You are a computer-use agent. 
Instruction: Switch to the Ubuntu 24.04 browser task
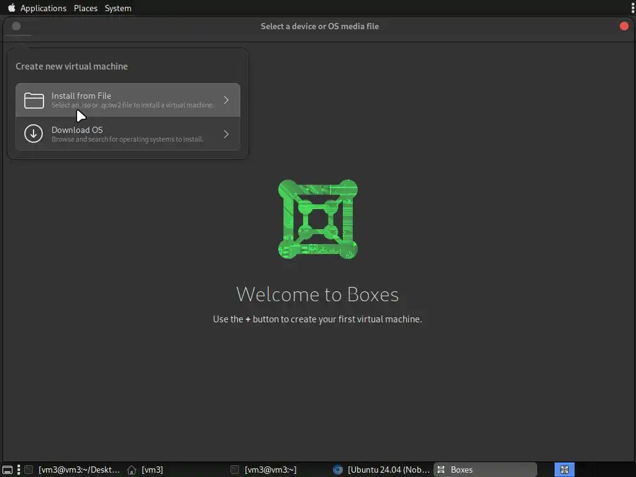click(x=381, y=470)
